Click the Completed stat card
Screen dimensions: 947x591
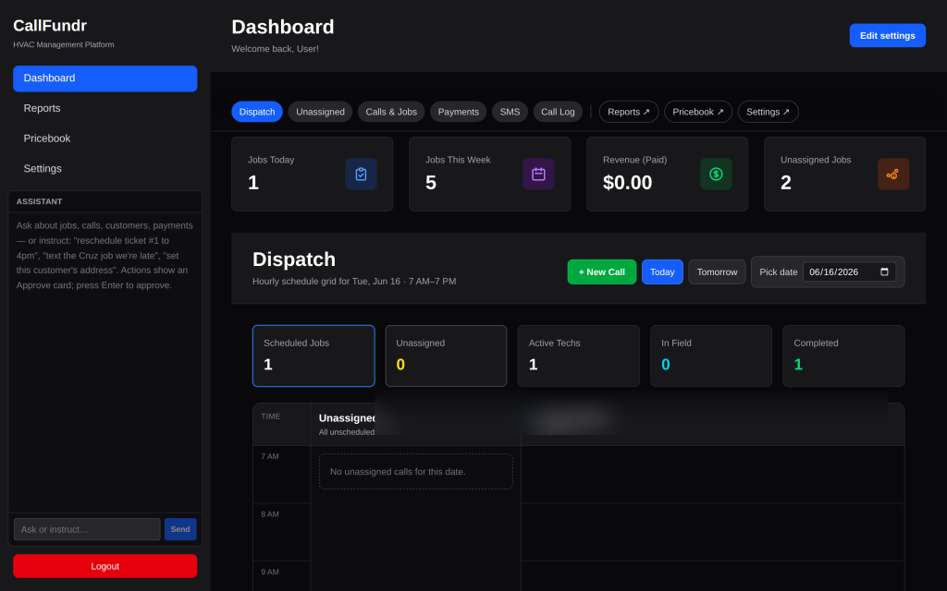click(x=843, y=356)
